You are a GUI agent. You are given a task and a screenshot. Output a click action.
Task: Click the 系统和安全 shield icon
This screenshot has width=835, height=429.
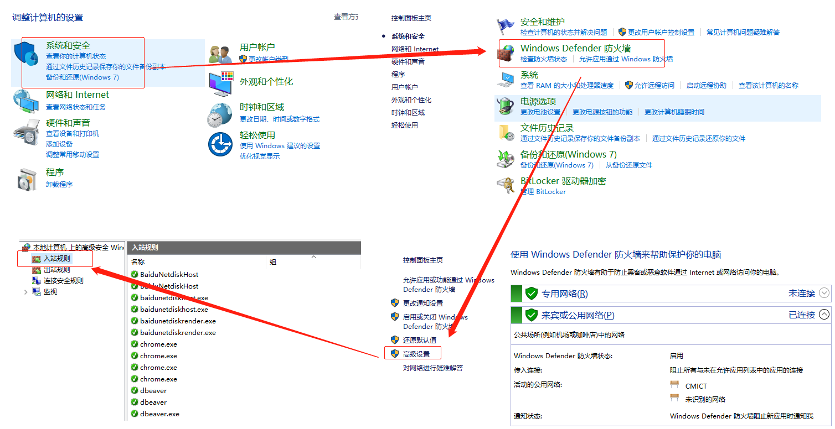click(26, 53)
